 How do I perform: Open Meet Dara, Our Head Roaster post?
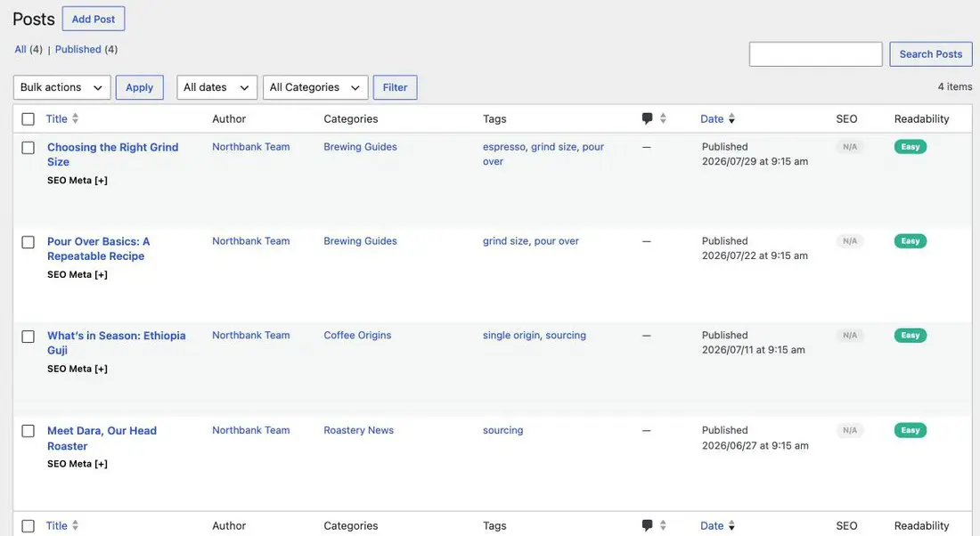[102, 439]
